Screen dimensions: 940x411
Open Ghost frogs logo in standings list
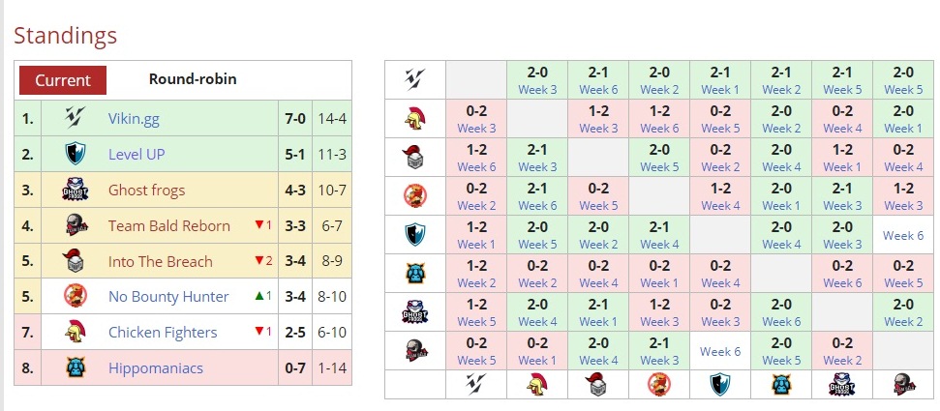[x=75, y=191]
